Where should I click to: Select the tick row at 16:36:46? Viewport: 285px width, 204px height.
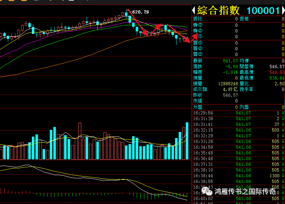238,159
